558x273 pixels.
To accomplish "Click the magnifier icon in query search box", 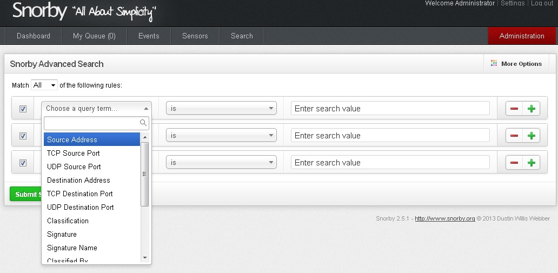I will click(143, 123).
